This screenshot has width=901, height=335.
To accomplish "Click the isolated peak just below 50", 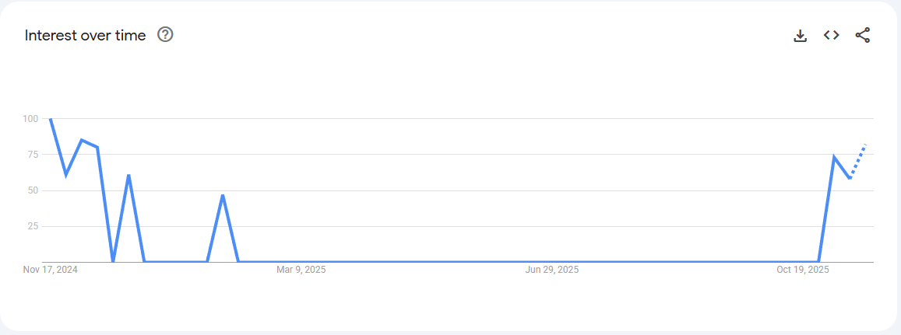I will click(223, 195).
